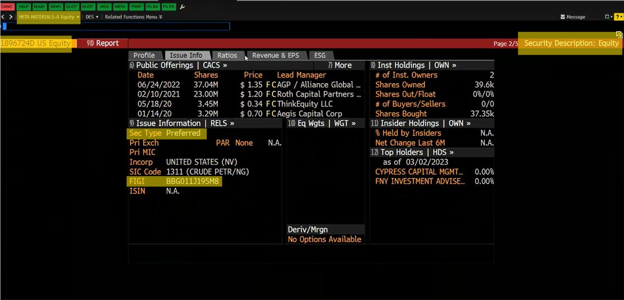624x300 pixels.
Task: Click the Page 2/5 indicator
Action: tap(505, 44)
